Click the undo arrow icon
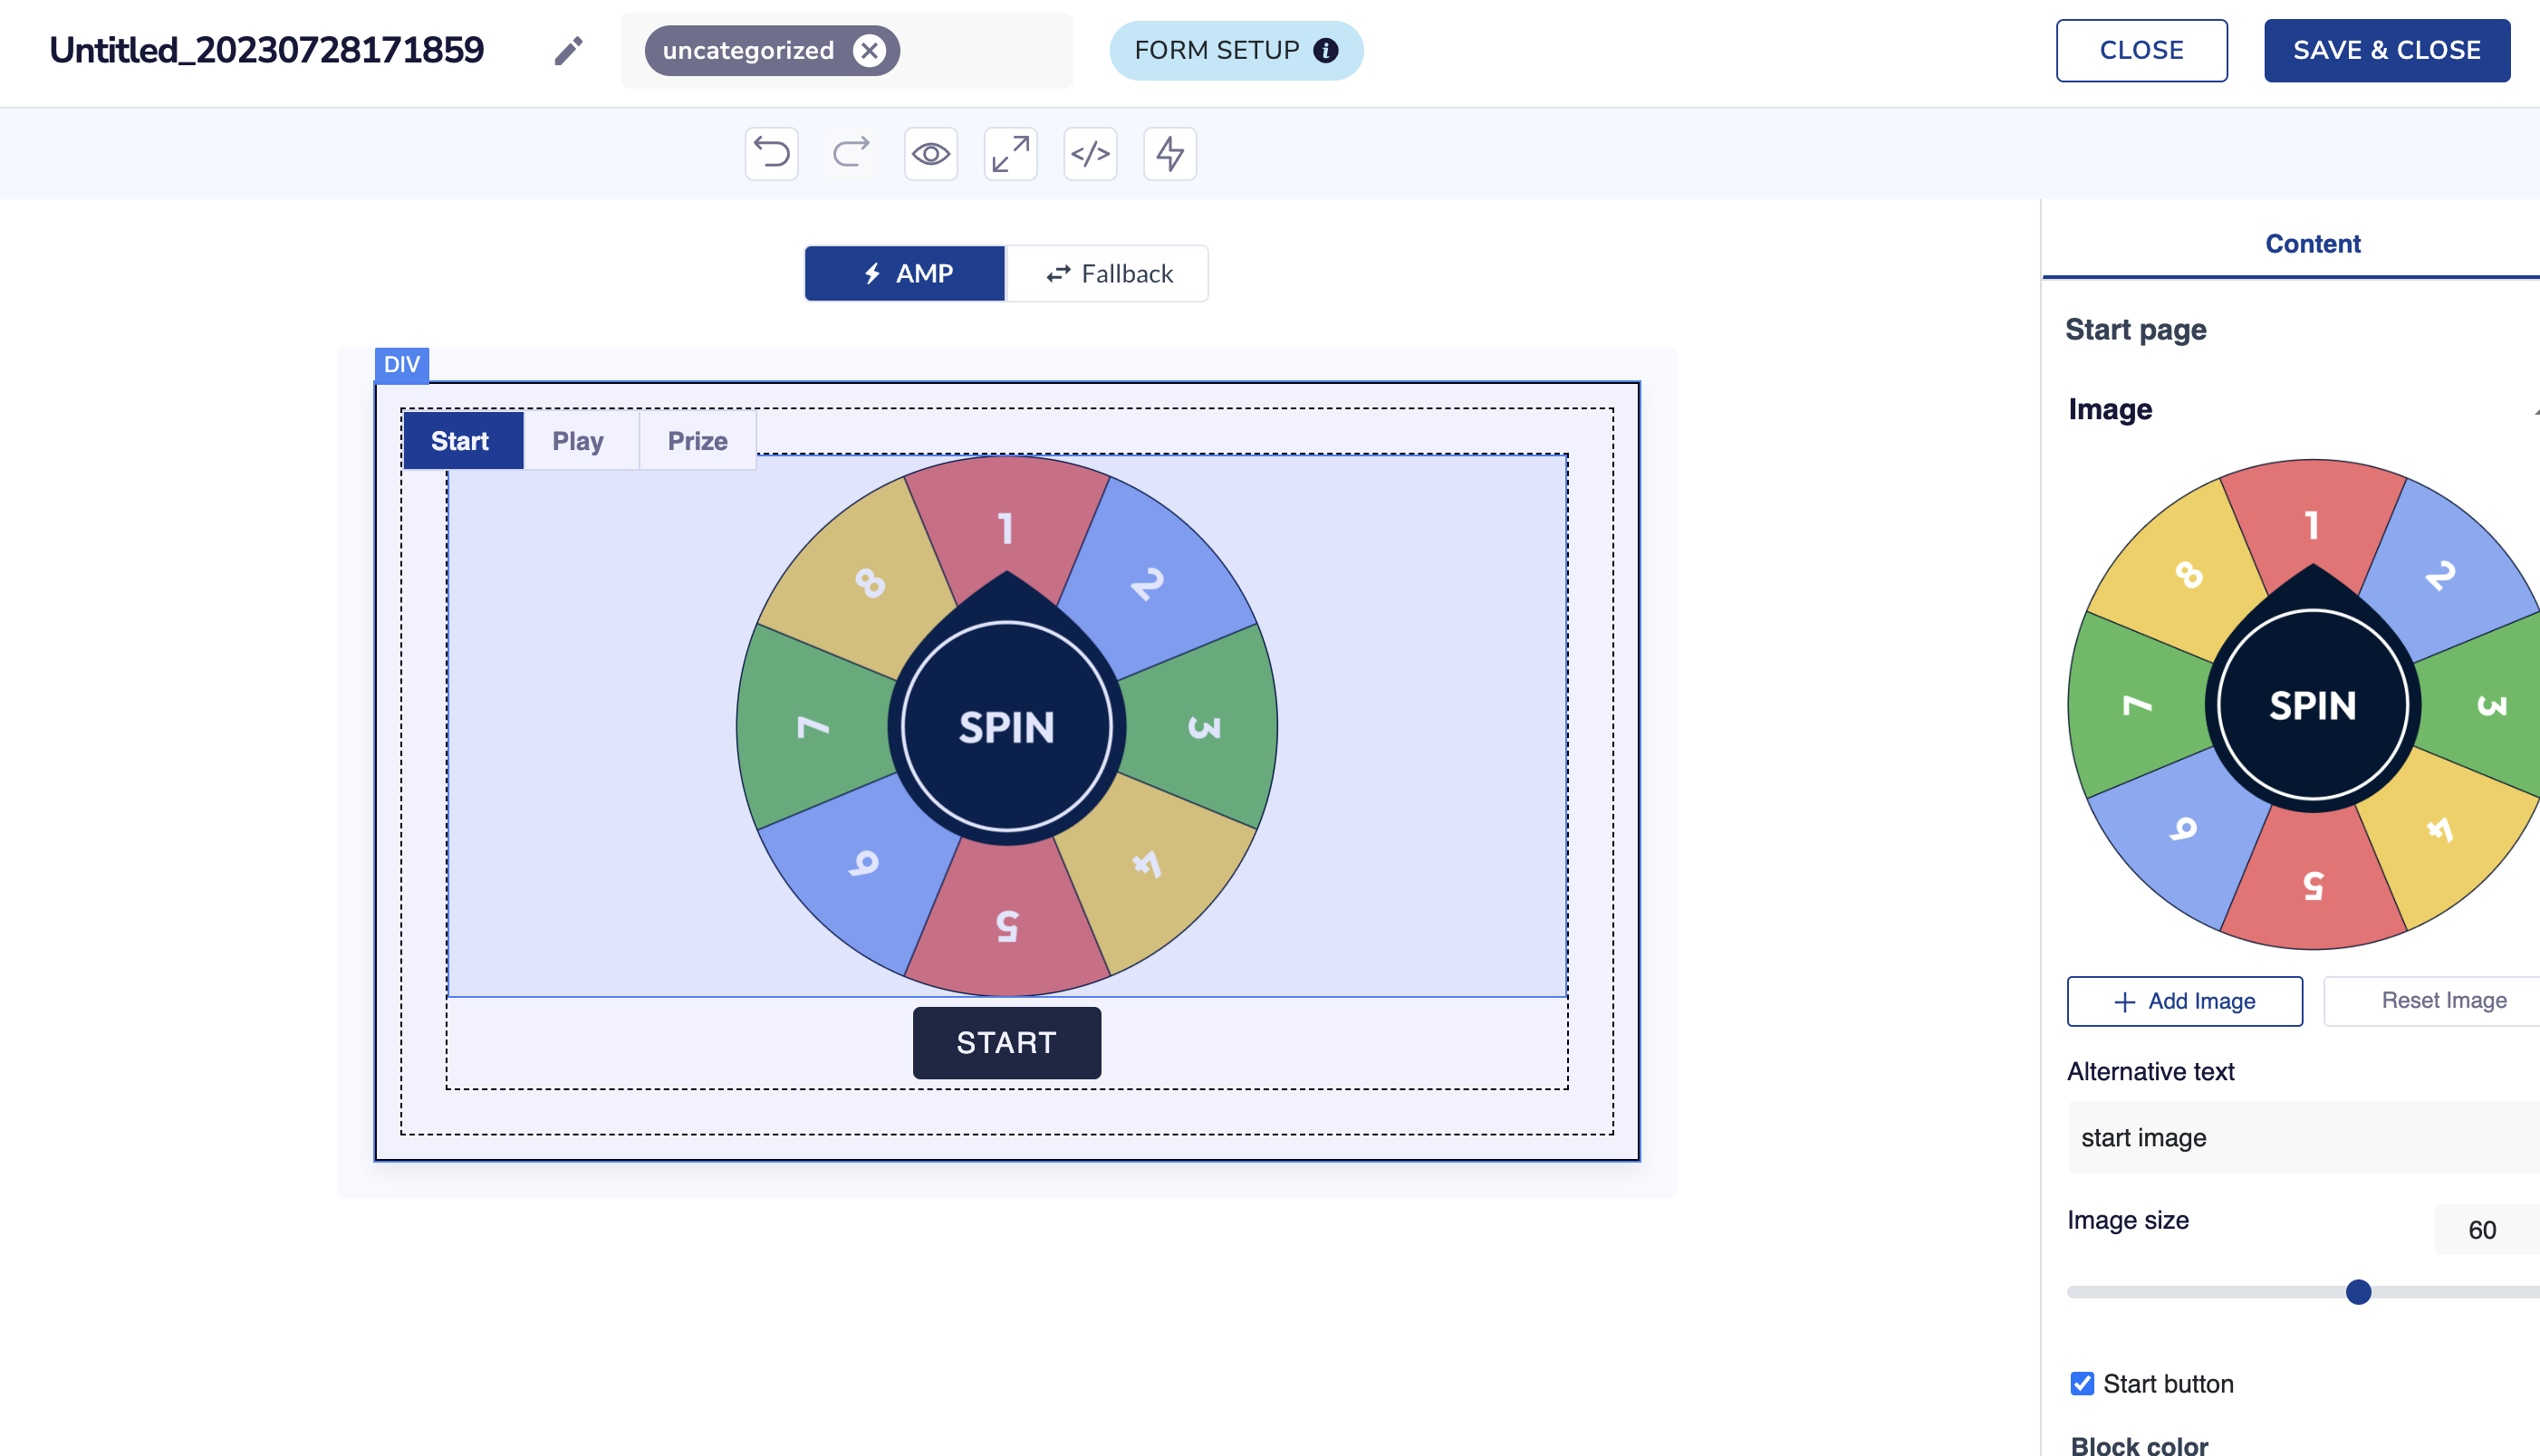Image resolution: width=2540 pixels, height=1456 pixels. coord(771,154)
